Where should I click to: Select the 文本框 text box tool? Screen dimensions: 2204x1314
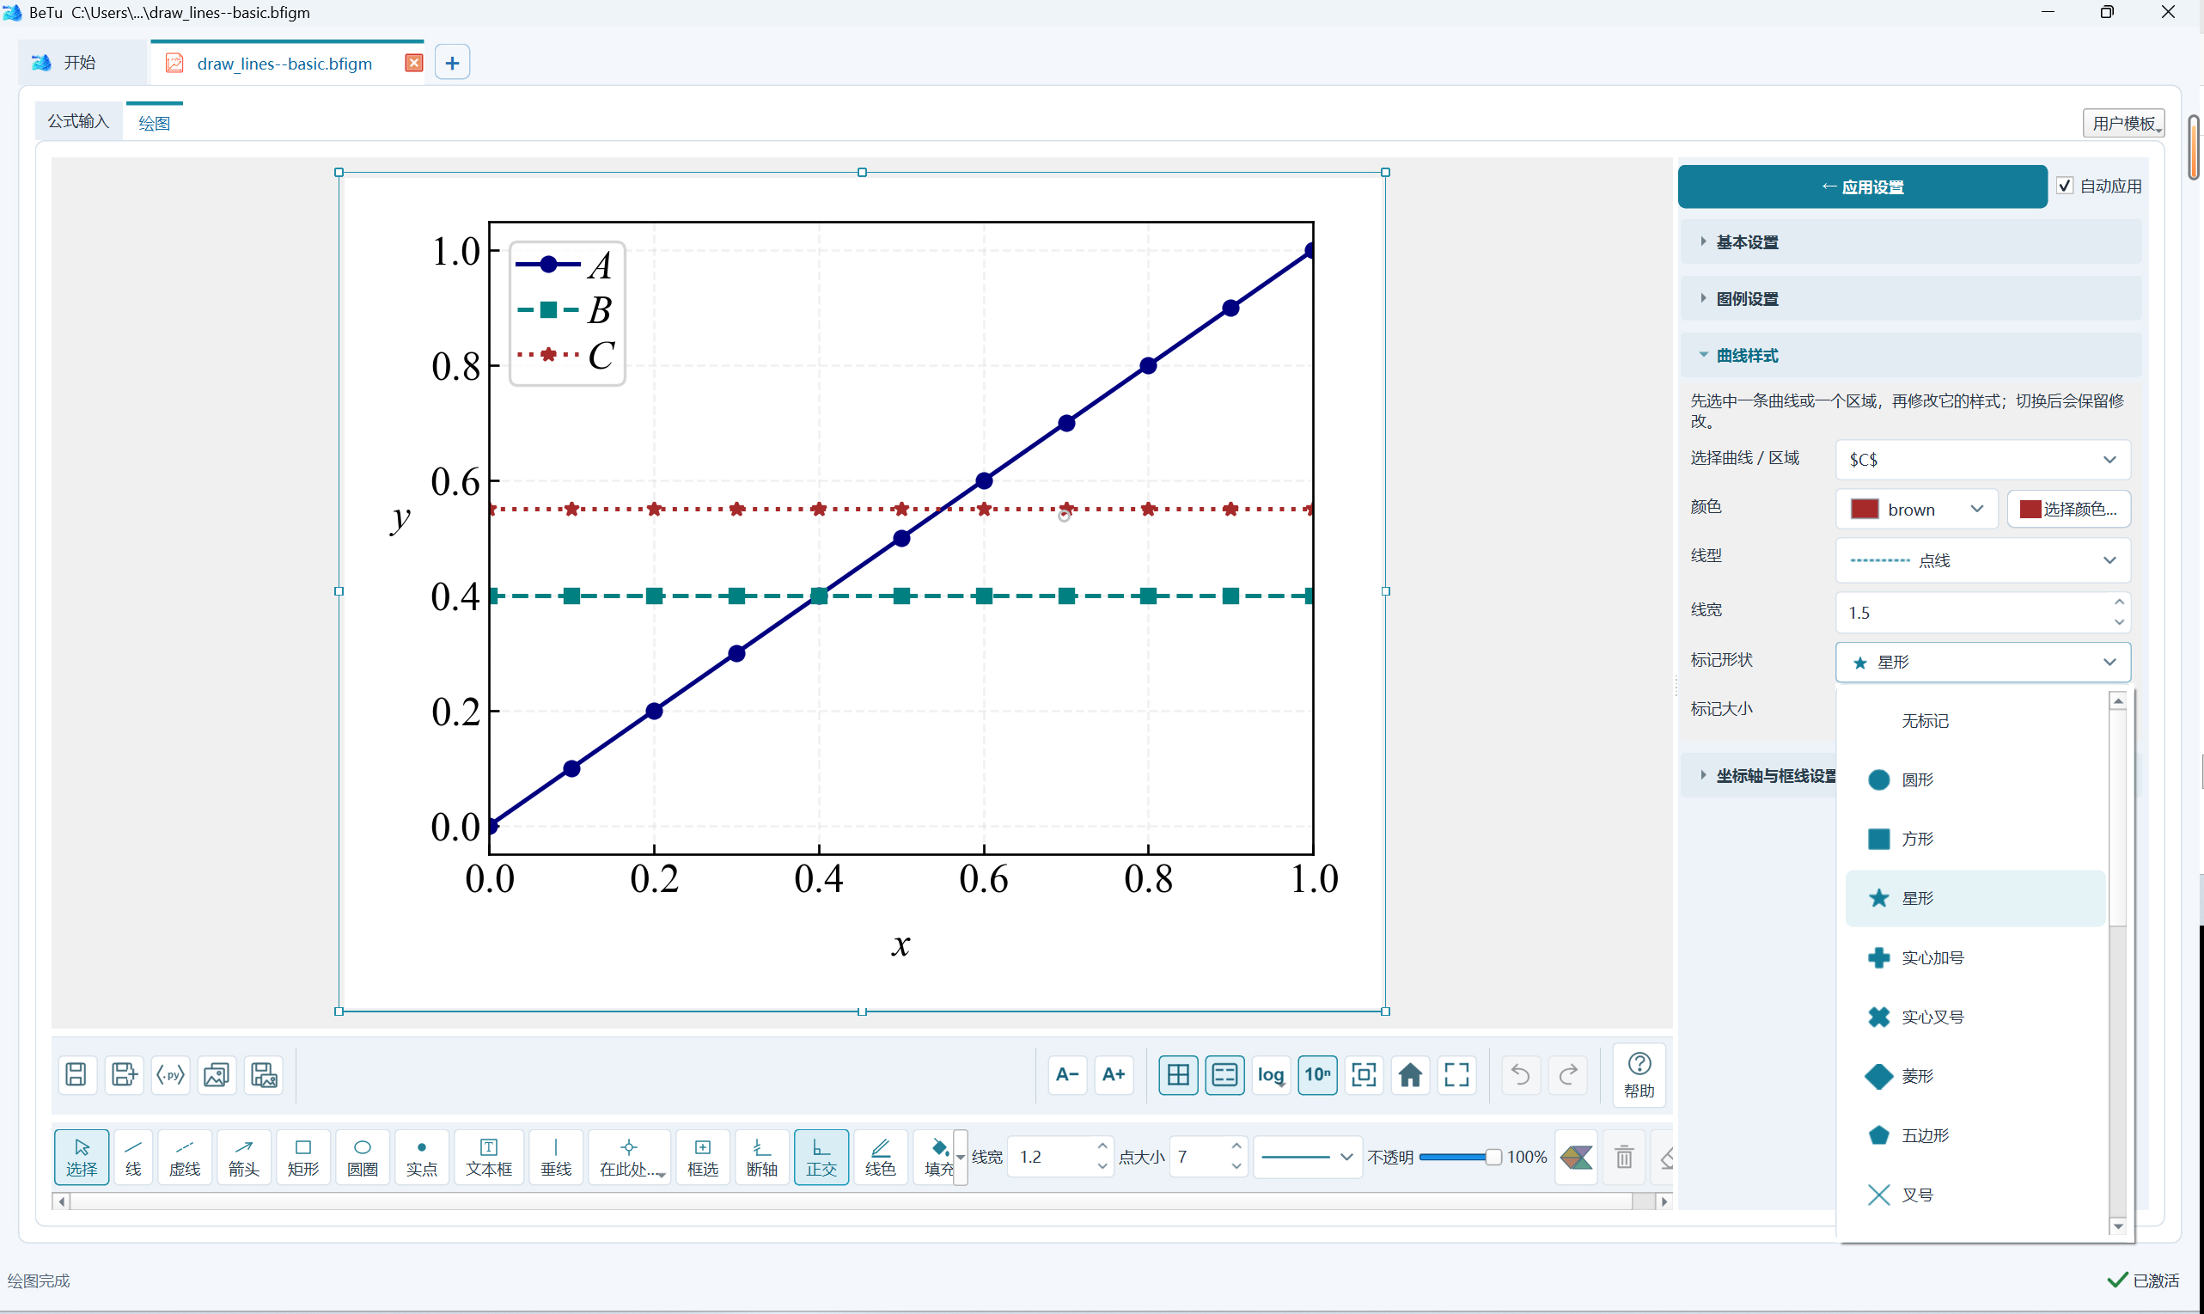click(x=489, y=1157)
